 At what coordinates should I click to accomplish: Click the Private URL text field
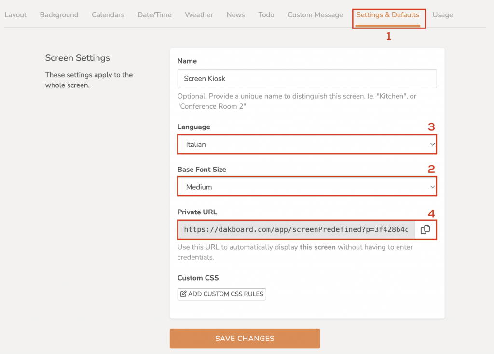(296, 229)
